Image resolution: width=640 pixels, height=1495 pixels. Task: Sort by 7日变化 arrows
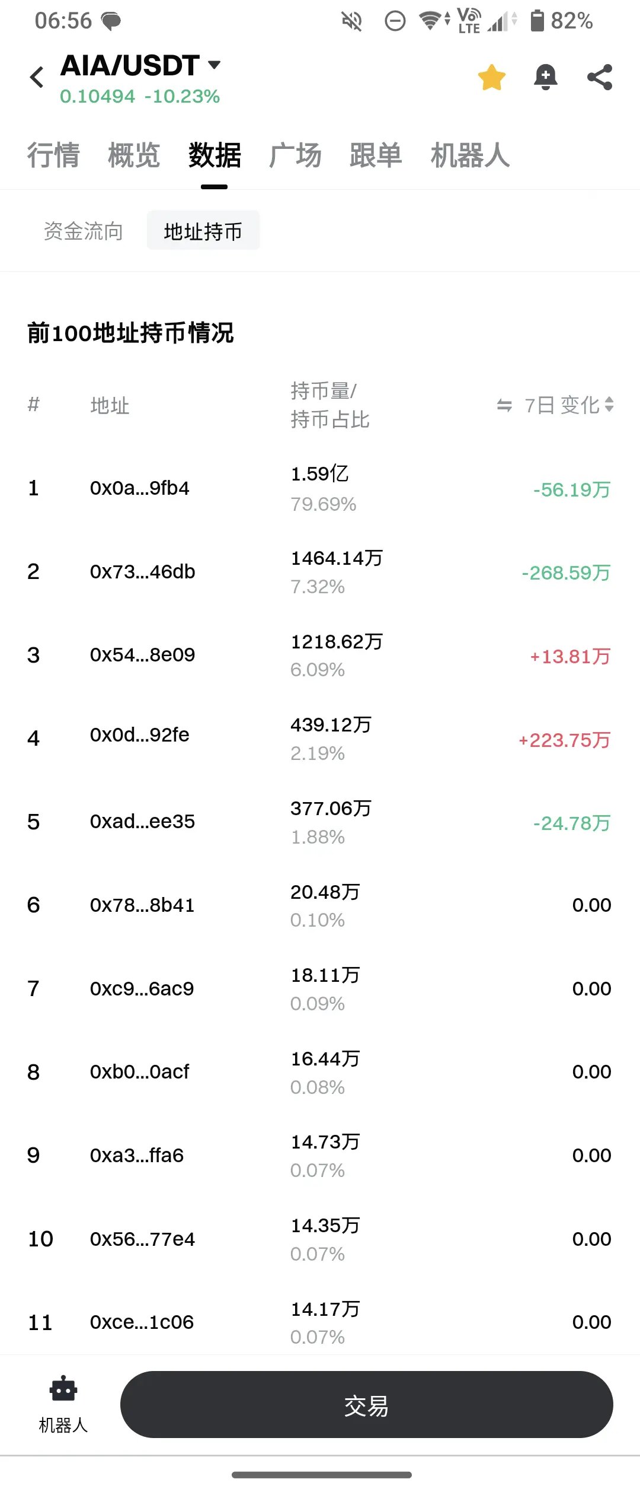609,405
